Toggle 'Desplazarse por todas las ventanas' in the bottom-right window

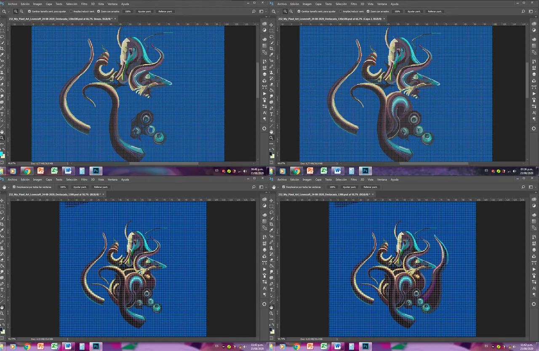(x=284, y=187)
